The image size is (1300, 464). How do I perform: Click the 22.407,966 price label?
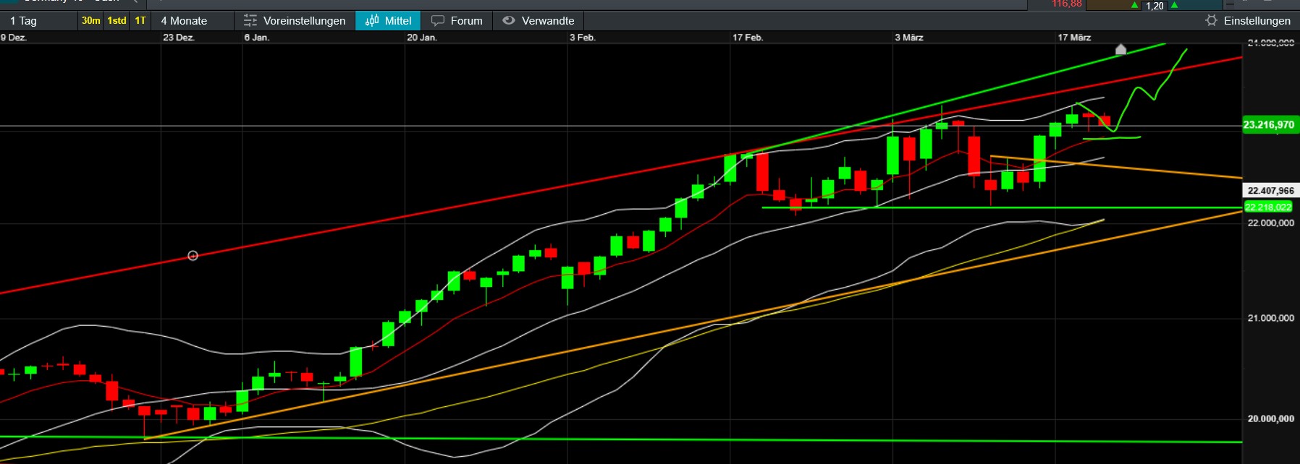pyautogui.click(x=1270, y=191)
